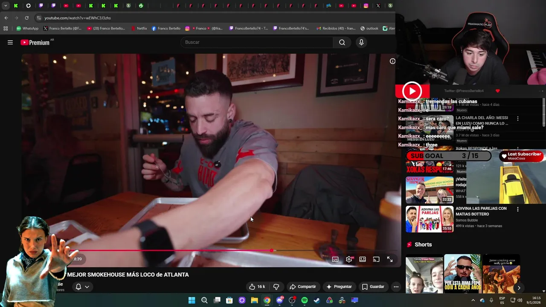Click the red play button on stream overlay
Image resolution: width=546 pixels, height=307 pixels.
tap(412, 91)
